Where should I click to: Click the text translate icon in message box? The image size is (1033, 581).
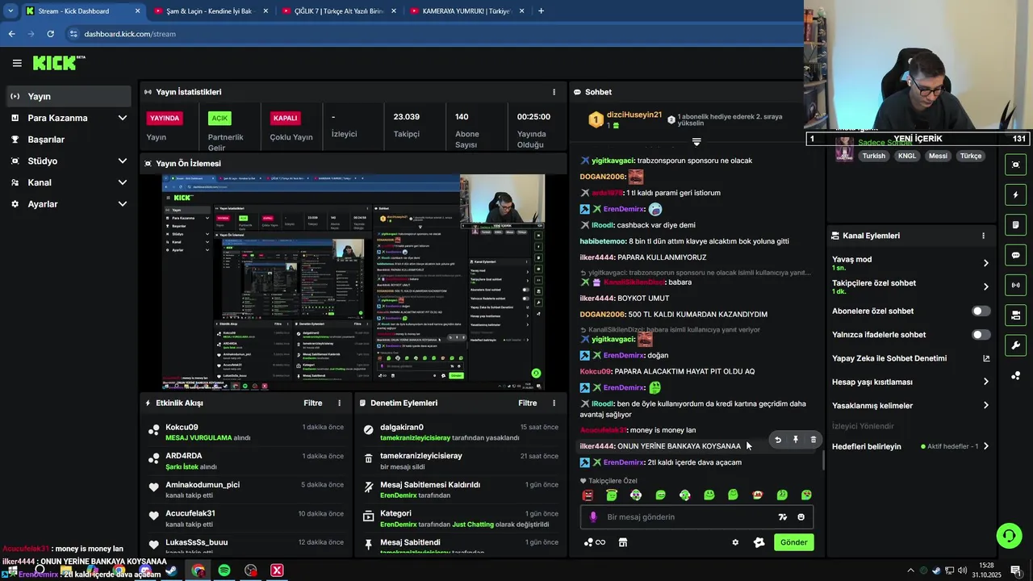point(782,517)
